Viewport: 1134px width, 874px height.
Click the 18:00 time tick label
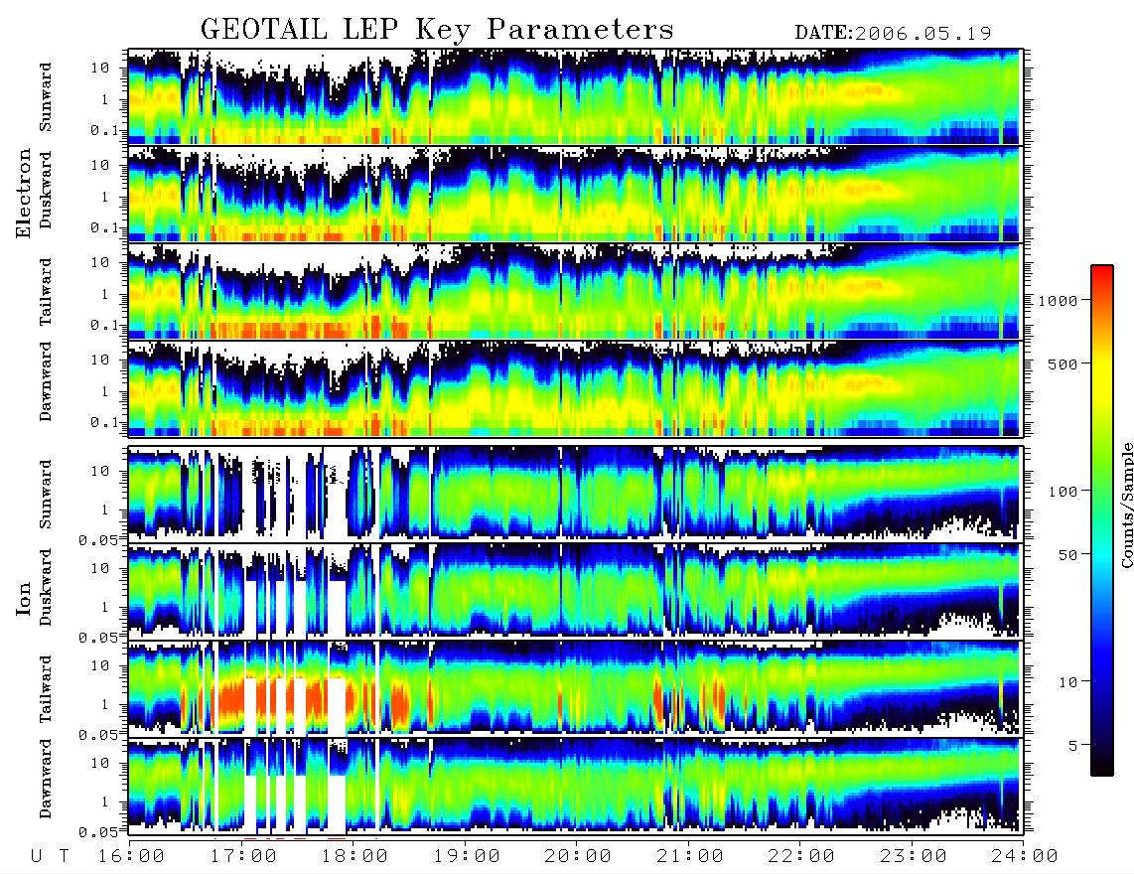(354, 856)
